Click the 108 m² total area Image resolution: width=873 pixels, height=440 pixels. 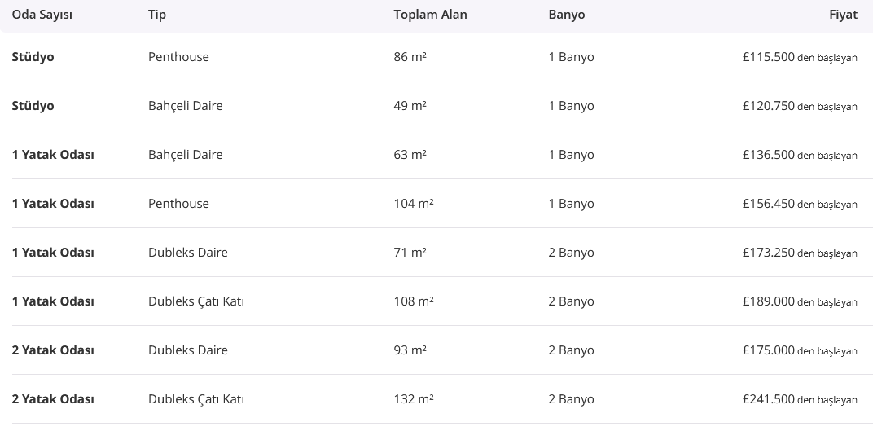point(414,301)
